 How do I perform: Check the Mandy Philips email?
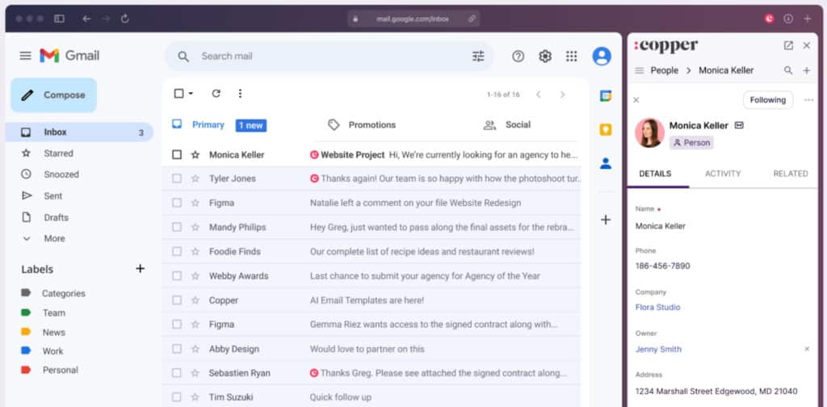coord(177,227)
